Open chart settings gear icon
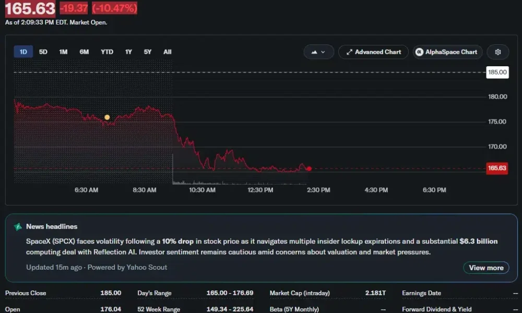 click(x=497, y=52)
